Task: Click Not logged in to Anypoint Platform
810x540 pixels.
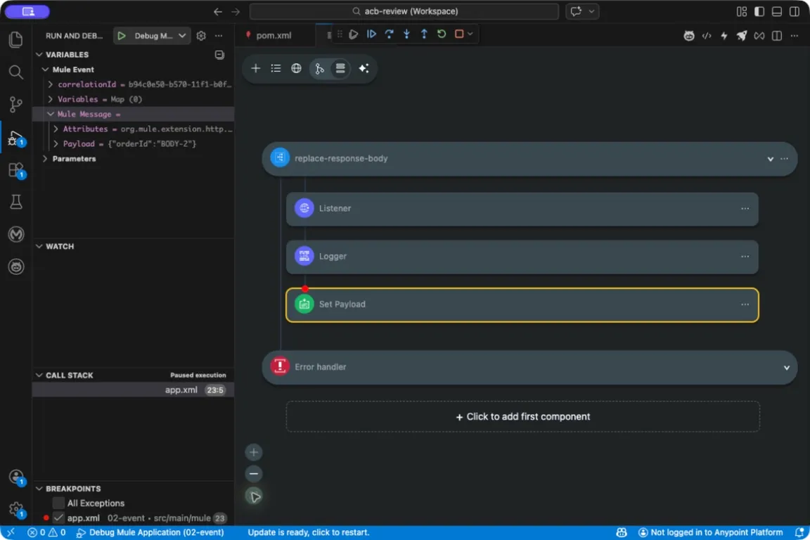Action: click(x=711, y=532)
